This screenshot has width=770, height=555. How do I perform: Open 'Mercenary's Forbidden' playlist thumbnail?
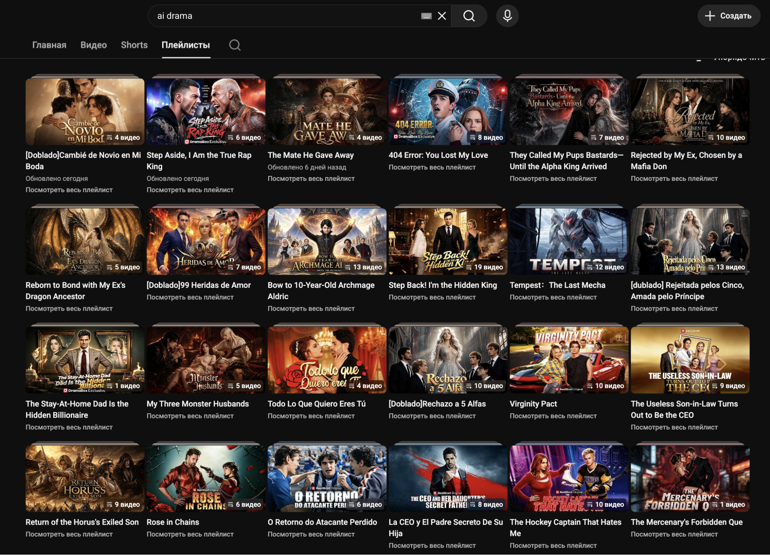690,478
